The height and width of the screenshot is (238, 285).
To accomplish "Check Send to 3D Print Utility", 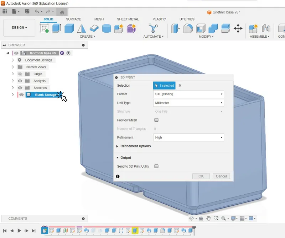I will (156, 166).
